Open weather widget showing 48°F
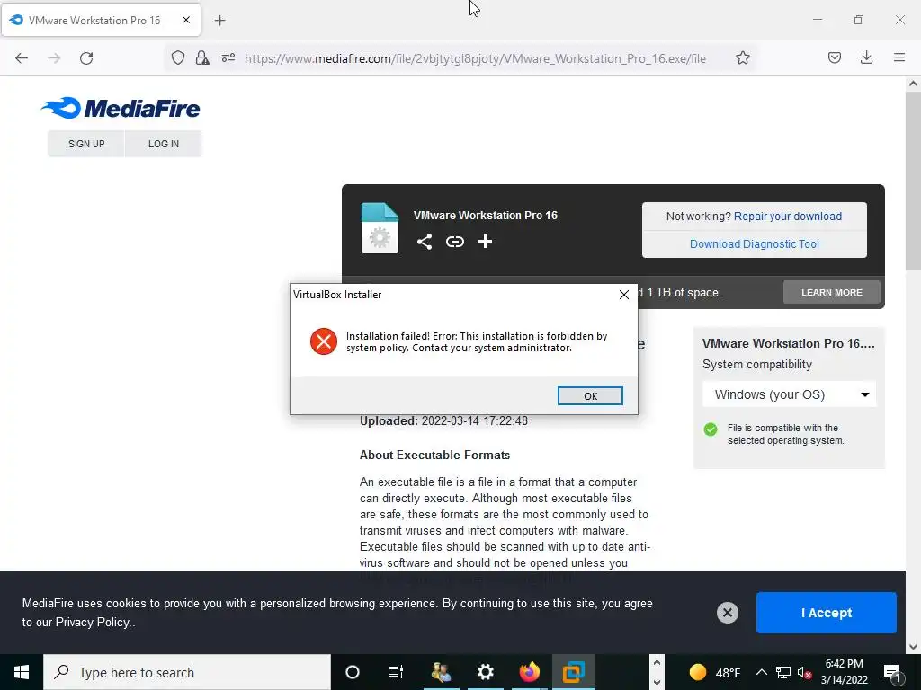 pyautogui.click(x=714, y=672)
